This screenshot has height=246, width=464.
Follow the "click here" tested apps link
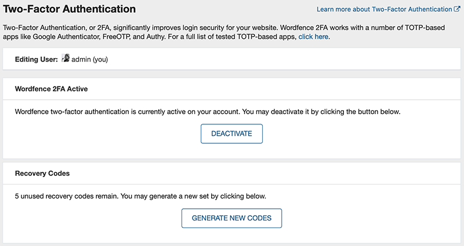click(x=313, y=37)
